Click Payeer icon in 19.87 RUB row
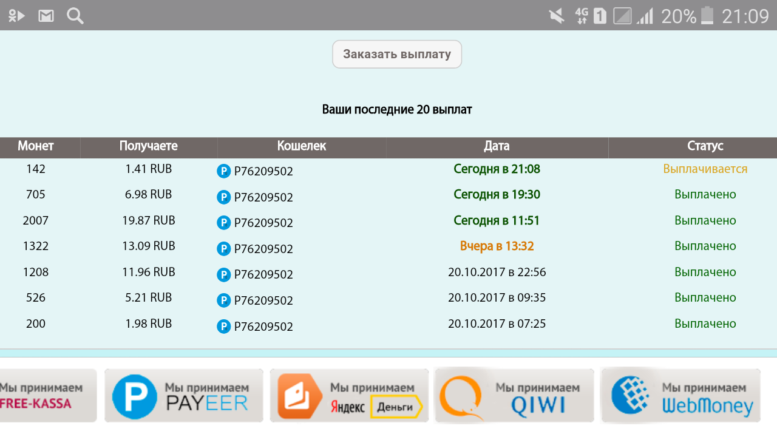 [224, 223]
